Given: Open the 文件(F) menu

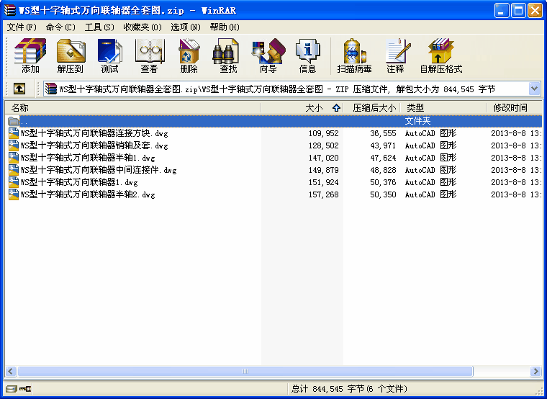Looking at the screenshot, I should [22, 27].
